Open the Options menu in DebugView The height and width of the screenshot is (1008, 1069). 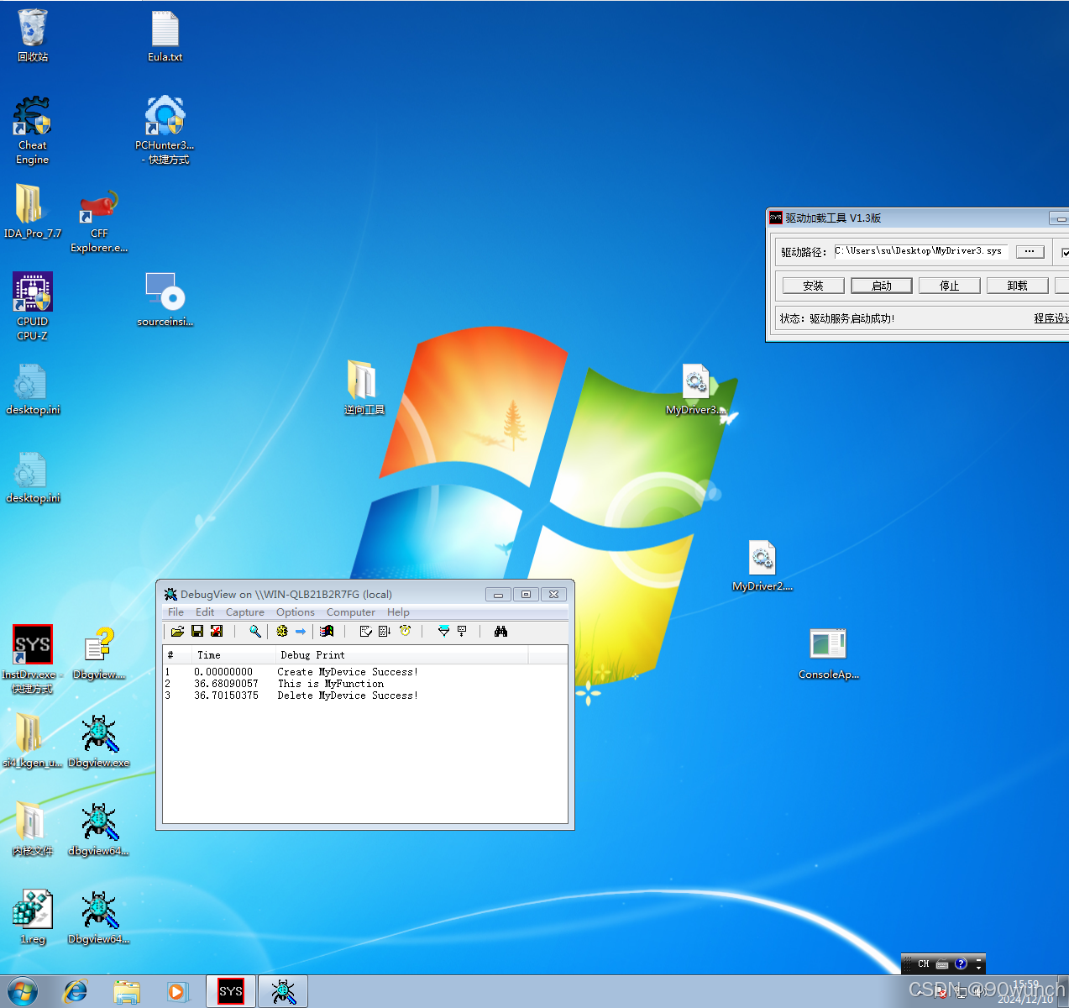click(x=296, y=612)
